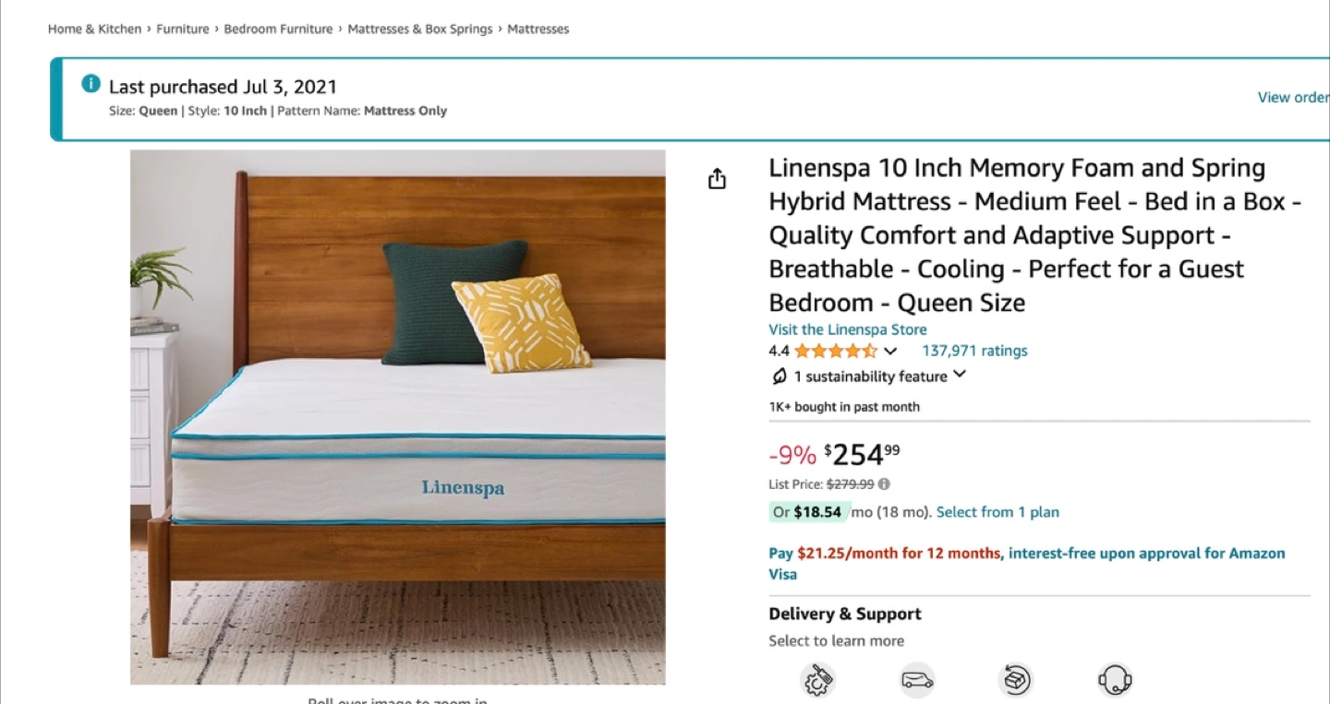Click the gear and screwdriver assembly icon
Image resolution: width=1330 pixels, height=704 pixels.
[x=817, y=681]
